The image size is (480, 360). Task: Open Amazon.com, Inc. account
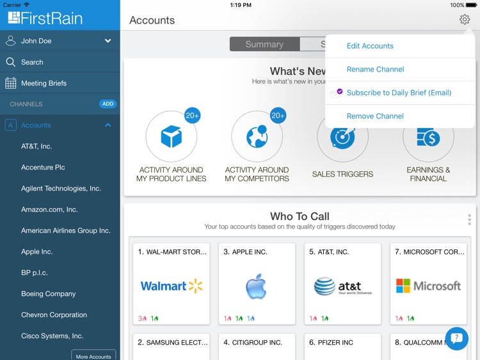(x=49, y=210)
